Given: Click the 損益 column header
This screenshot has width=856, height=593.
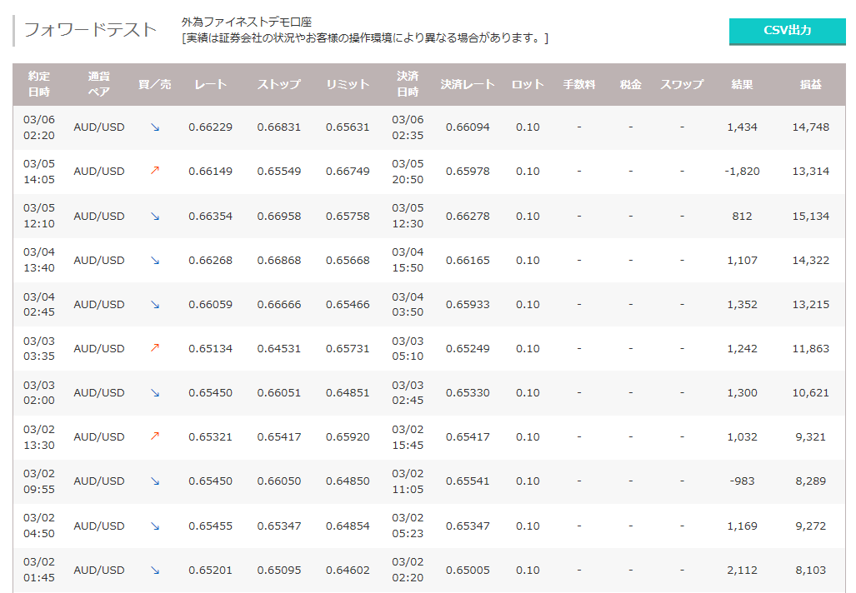Looking at the screenshot, I should point(811,85).
